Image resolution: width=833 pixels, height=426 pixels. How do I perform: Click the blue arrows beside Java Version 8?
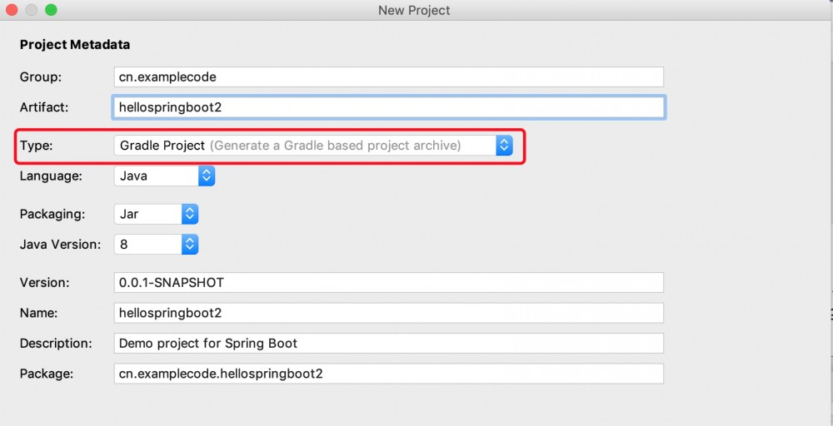point(190,245)
